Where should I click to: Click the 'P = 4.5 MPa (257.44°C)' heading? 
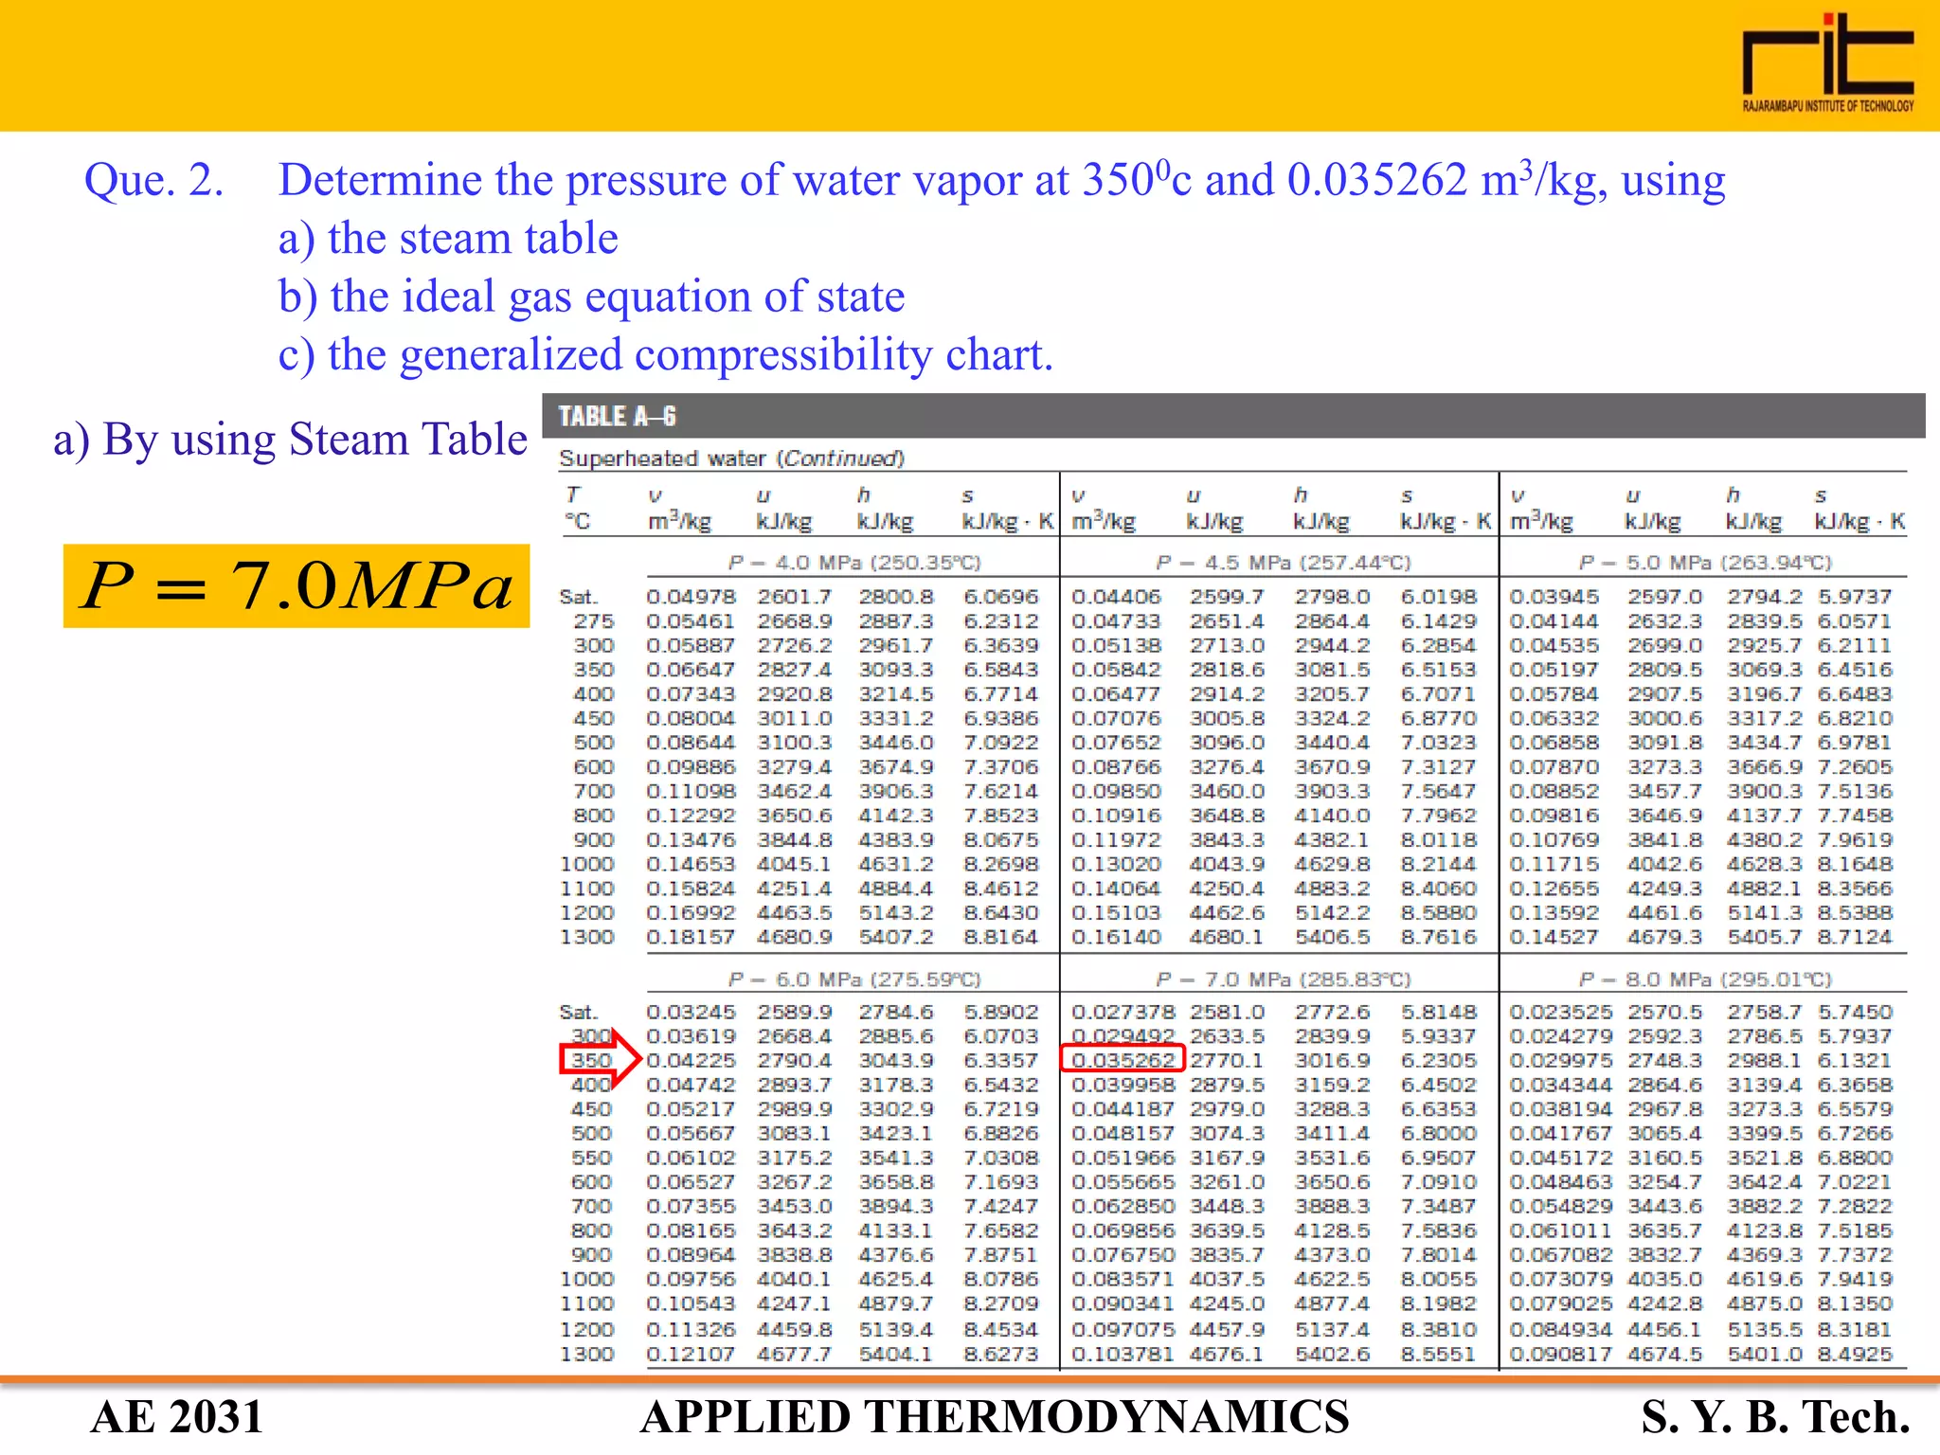click(1284, 563)
